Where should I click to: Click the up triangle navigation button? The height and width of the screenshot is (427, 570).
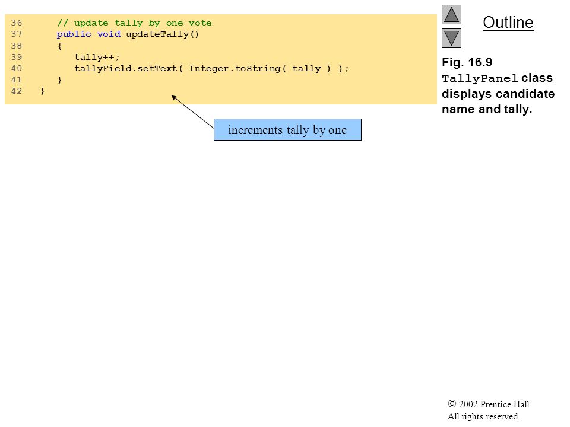point(451,14)
